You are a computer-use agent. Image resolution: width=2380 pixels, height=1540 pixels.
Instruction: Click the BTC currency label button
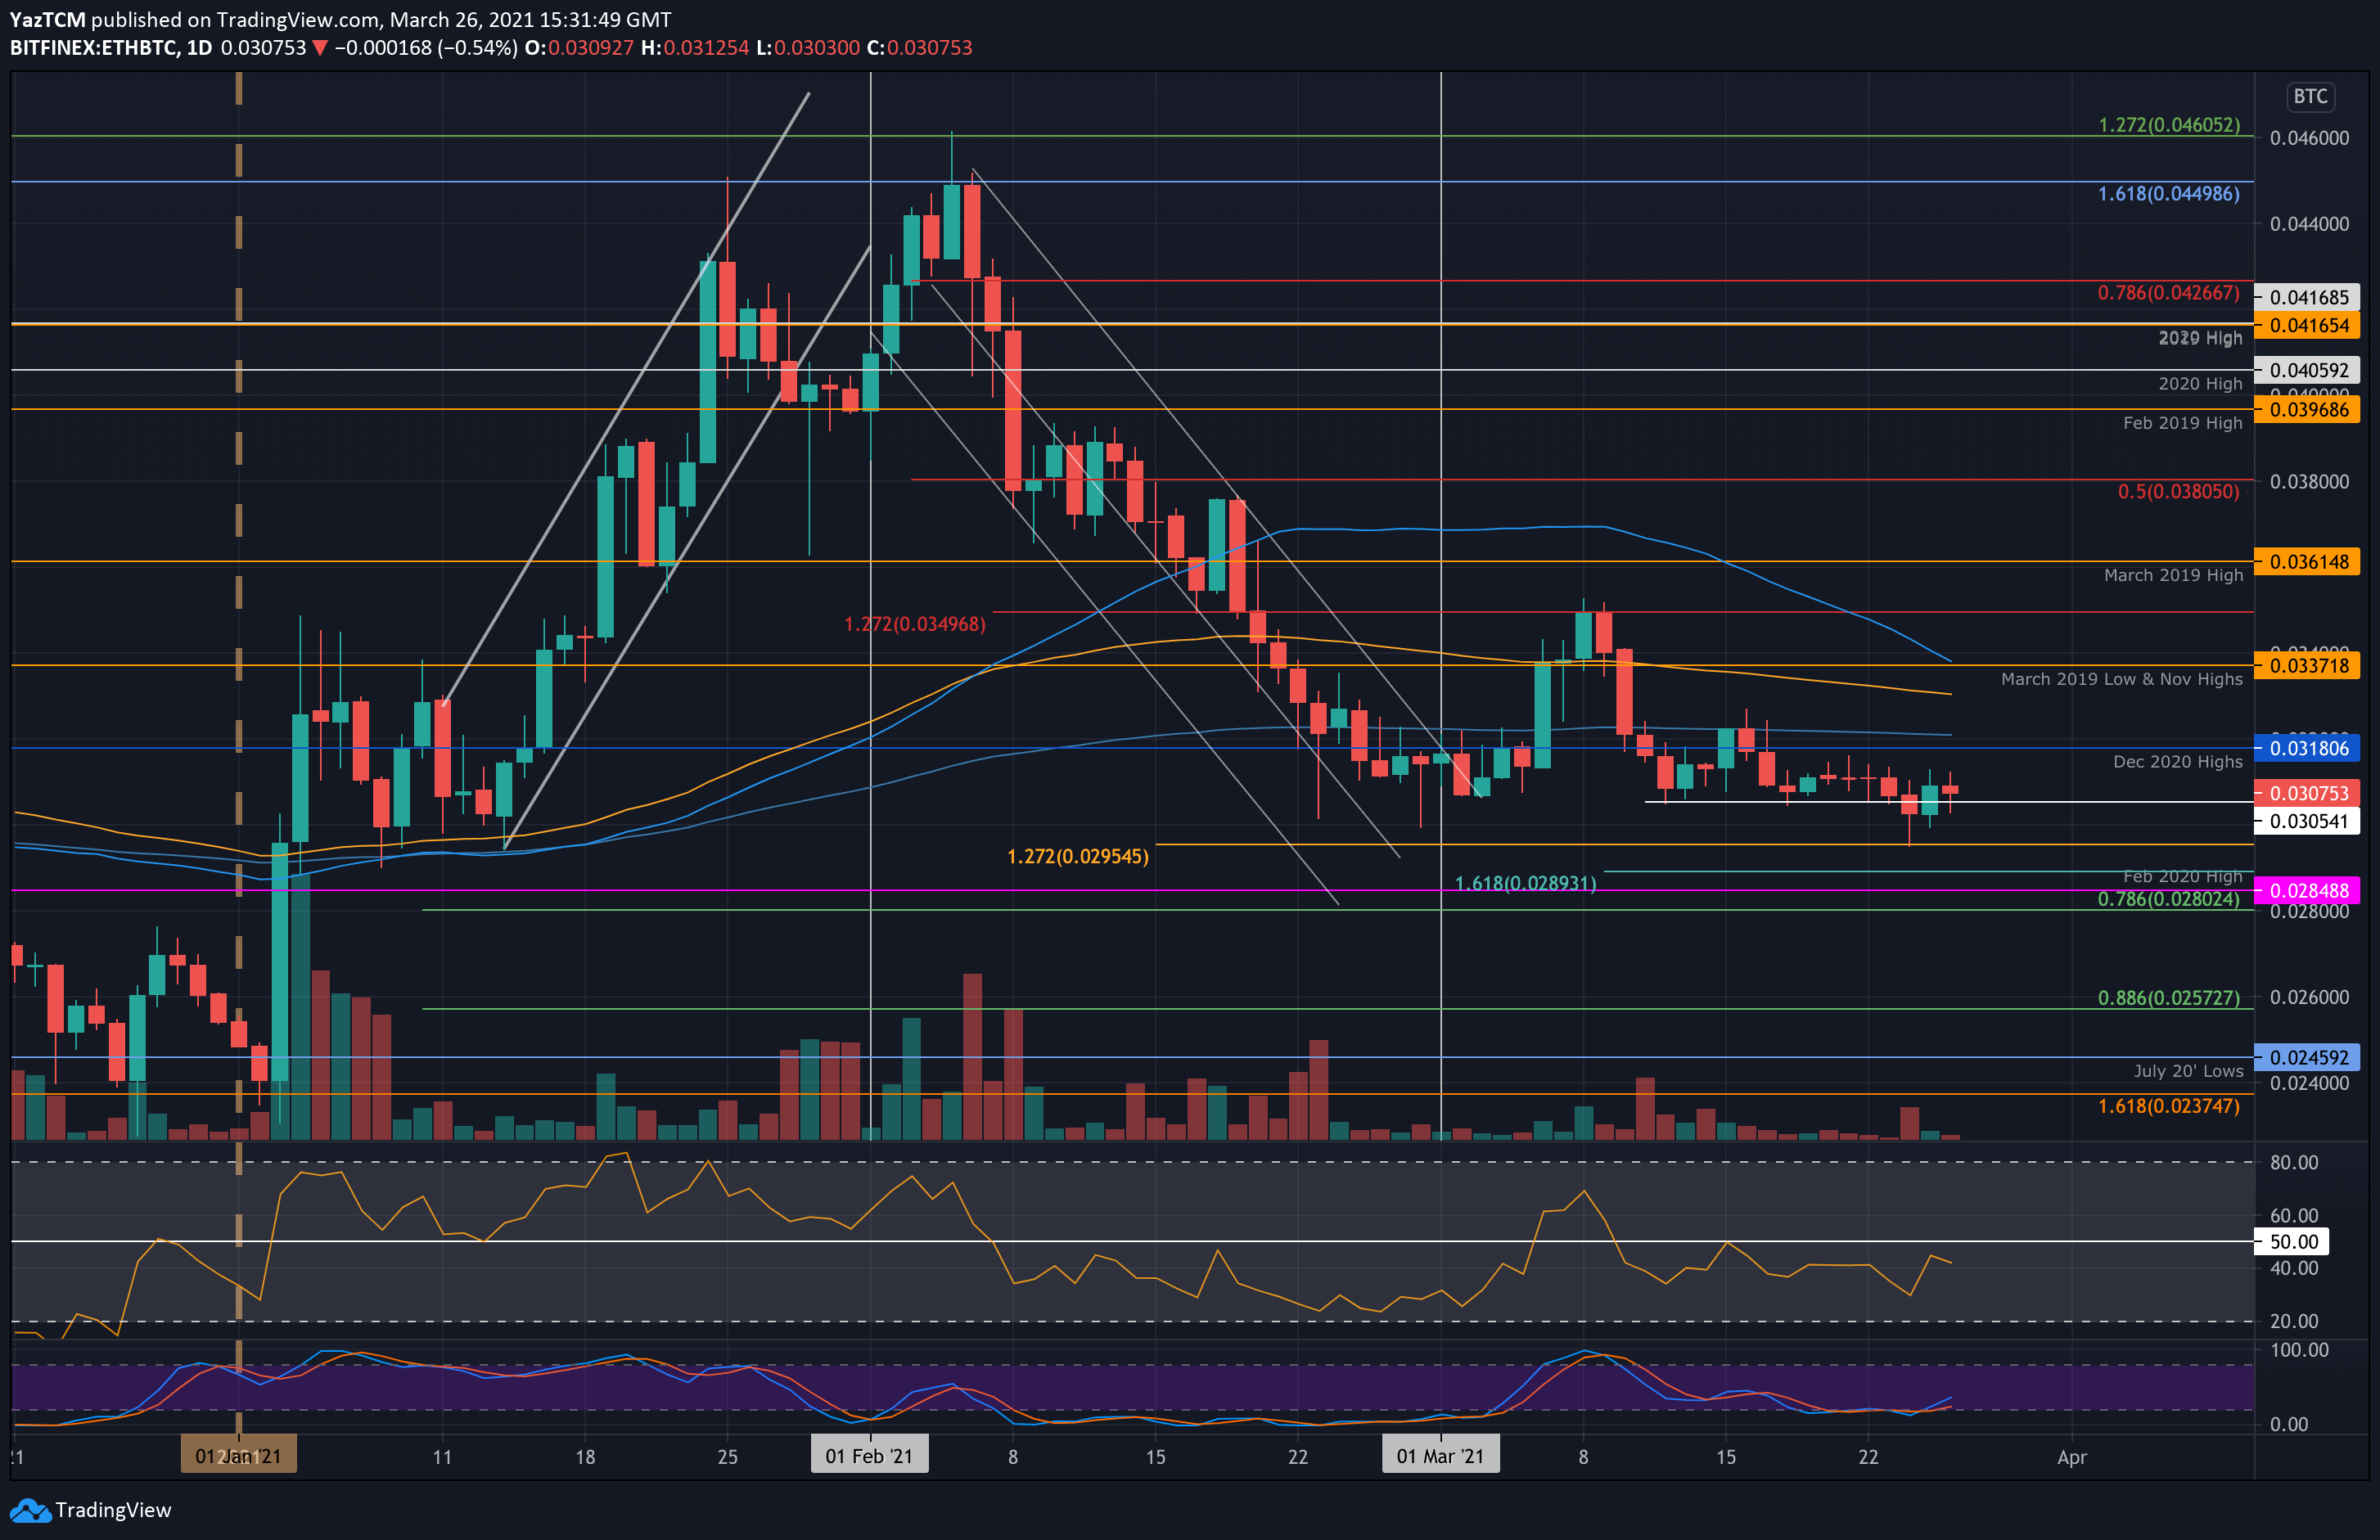[2310, 97]
